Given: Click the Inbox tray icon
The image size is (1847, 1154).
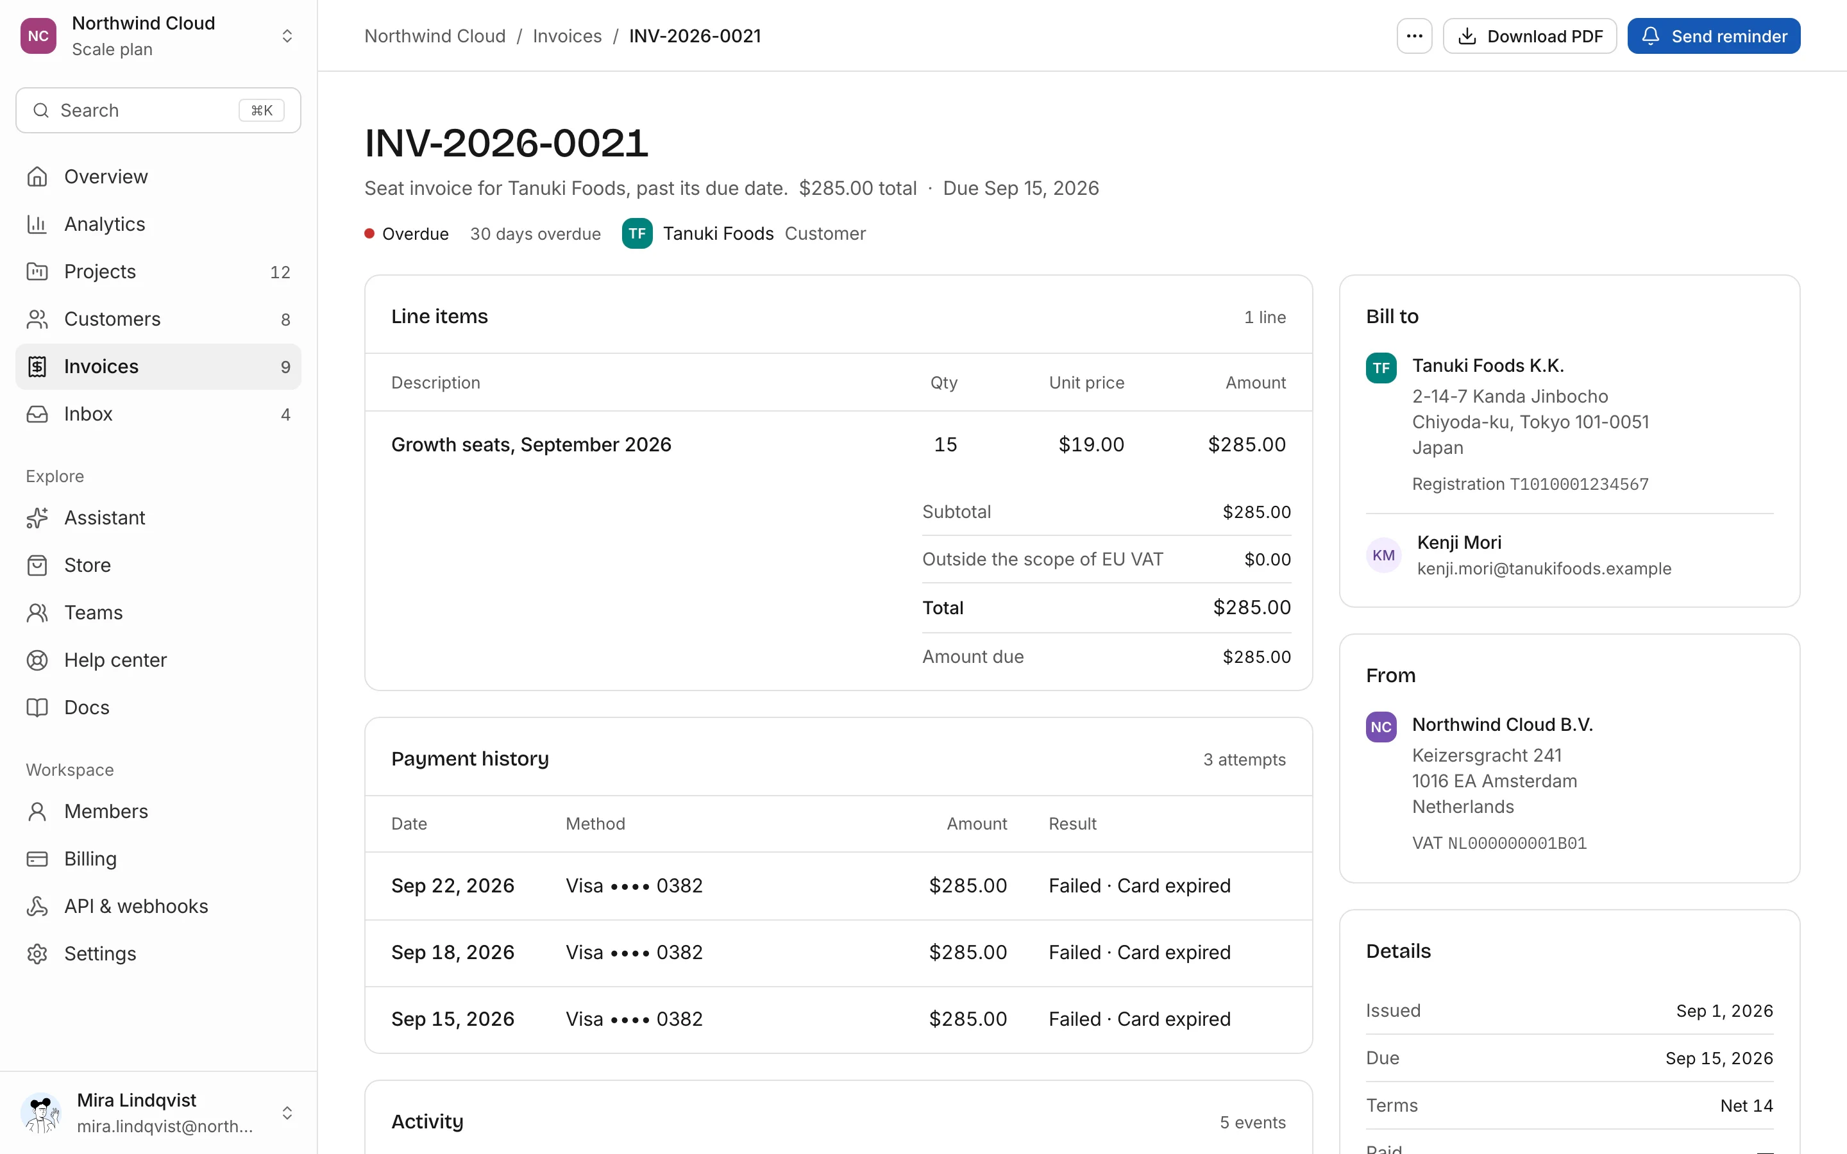Looking at the screenshot, I should pyautogui.click(x=37, y=414).
